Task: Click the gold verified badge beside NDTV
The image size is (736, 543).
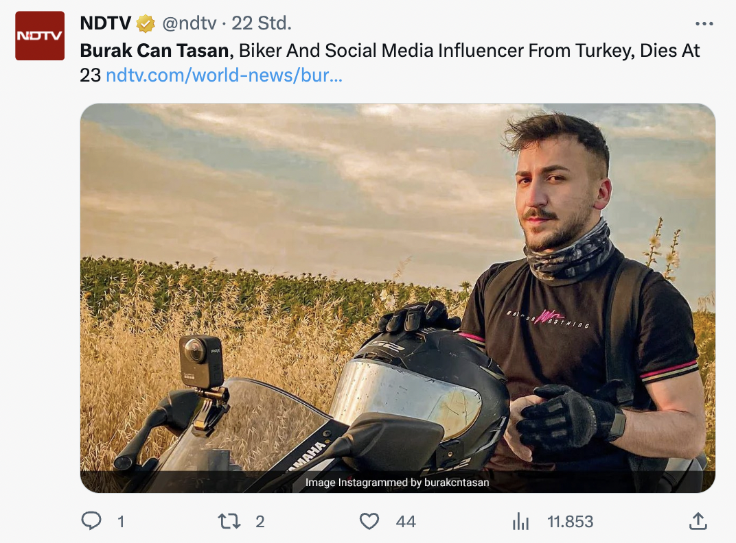Action: tap(146, 24)
